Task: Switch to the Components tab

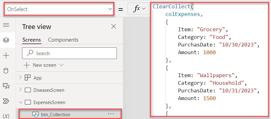Action: point(63,40)
